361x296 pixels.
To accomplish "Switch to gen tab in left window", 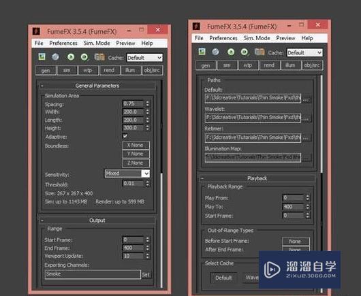I will (x=46, y=70).
